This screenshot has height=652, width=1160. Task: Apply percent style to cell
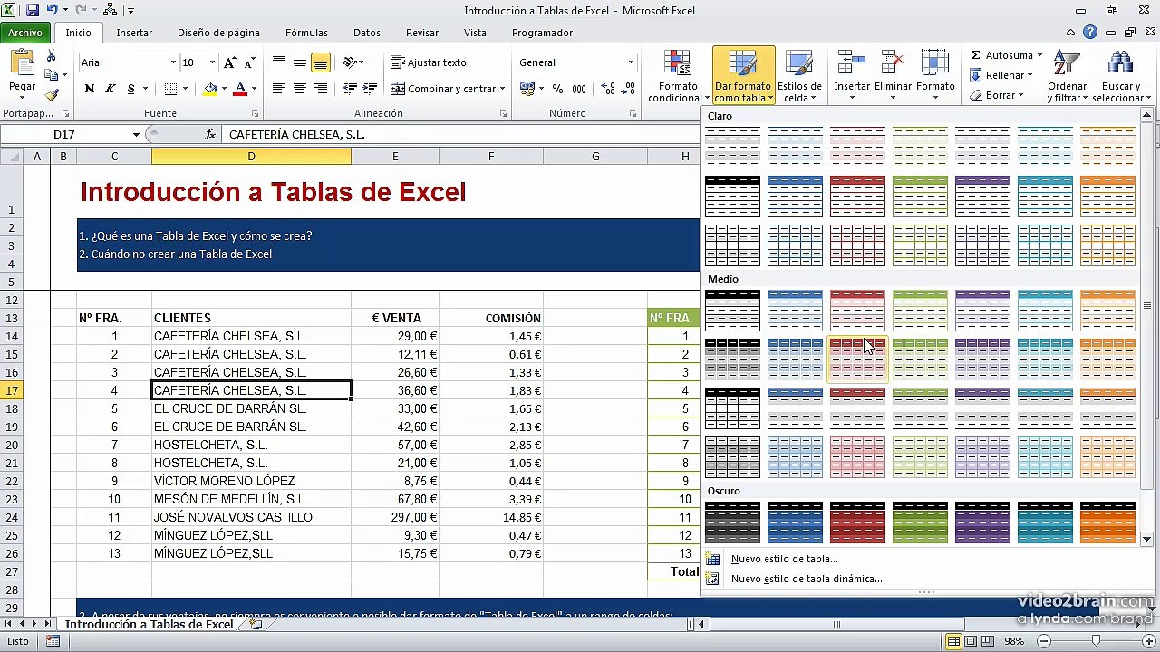[x=557, y=89]
